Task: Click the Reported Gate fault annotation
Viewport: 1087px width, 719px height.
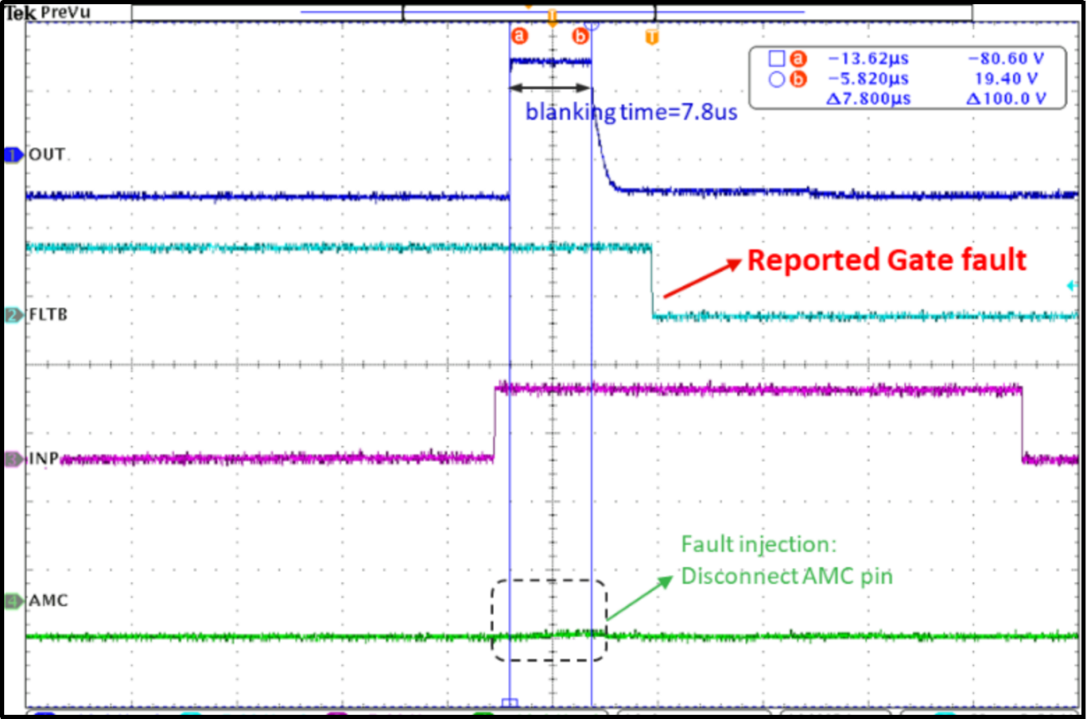Action: 887,261
